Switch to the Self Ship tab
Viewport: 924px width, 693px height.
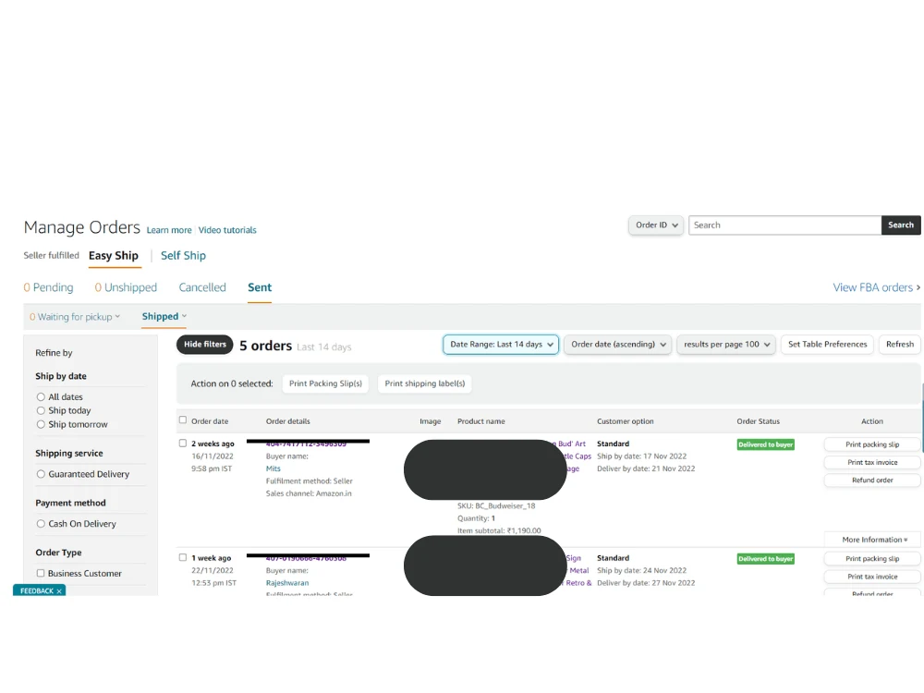pyautogui.click(x=183, y=256)
